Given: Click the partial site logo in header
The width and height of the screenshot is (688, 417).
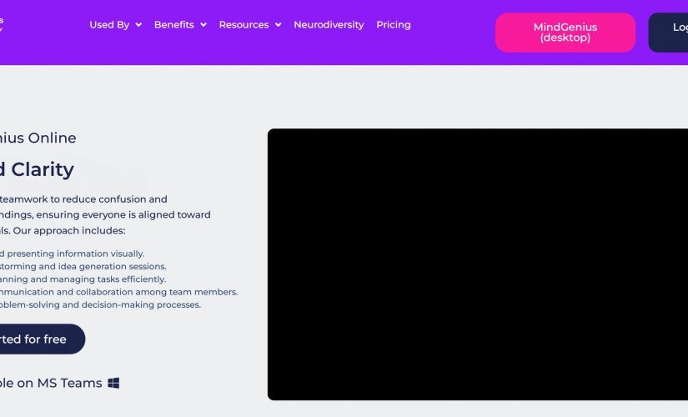Looking at the screenshot, I should [2, 24].
